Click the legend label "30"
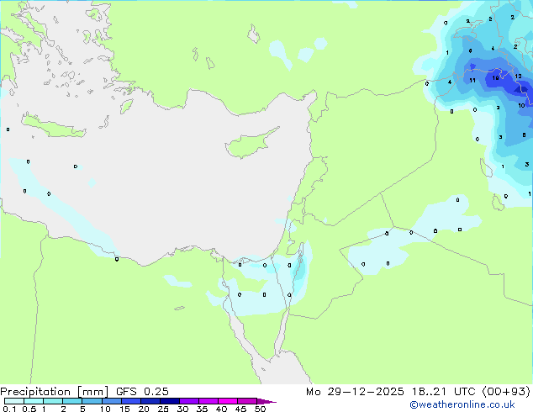533x412 pixels. [x=182, y=409]
